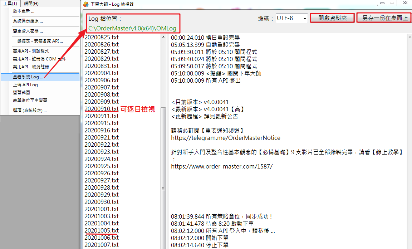Select file 20200906.txt

[x=102, y=80]
